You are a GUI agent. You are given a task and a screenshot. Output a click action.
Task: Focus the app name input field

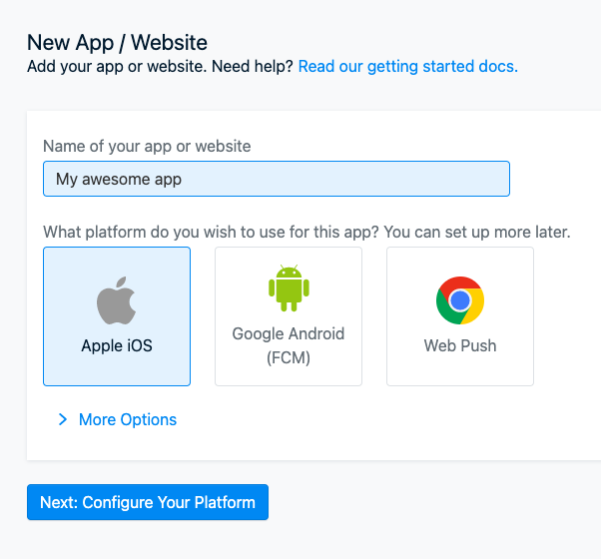[x=277, y=179]
